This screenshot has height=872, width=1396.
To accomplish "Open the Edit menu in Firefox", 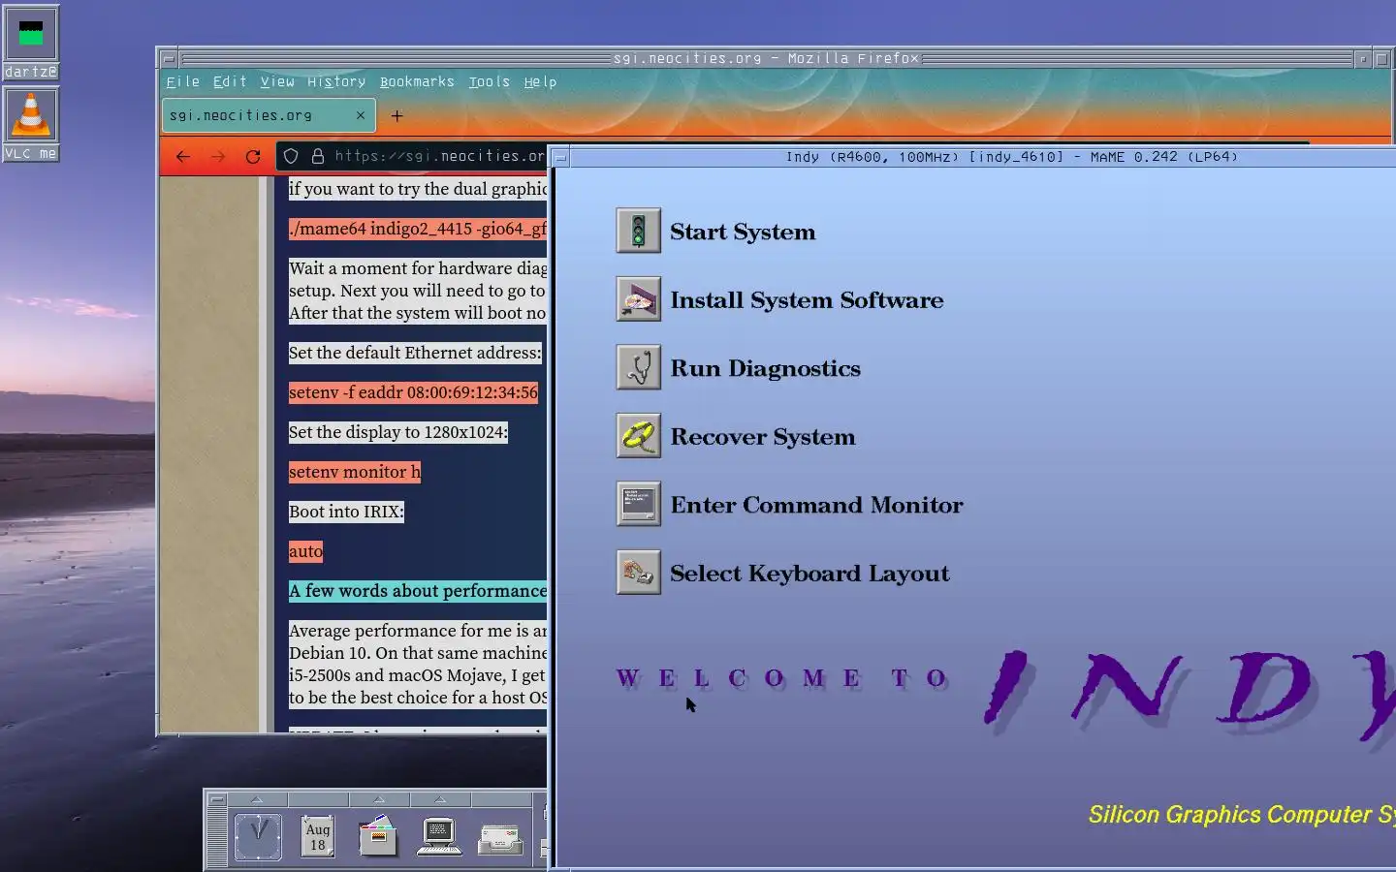I will click(x=230, y=82).
